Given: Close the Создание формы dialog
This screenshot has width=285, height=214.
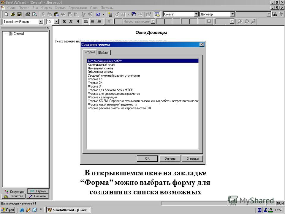Looking at the screenshot, I should pos(202,45).
